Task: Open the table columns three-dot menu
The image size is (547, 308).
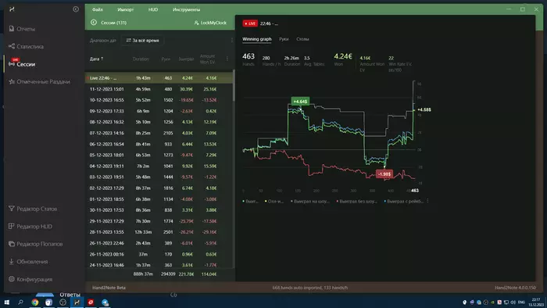Action: (x=227, y=59)
